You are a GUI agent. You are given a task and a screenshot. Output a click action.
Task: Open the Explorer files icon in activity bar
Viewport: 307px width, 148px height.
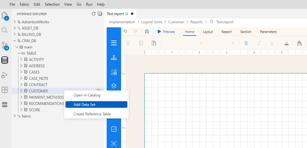click(x=5, y=15)
